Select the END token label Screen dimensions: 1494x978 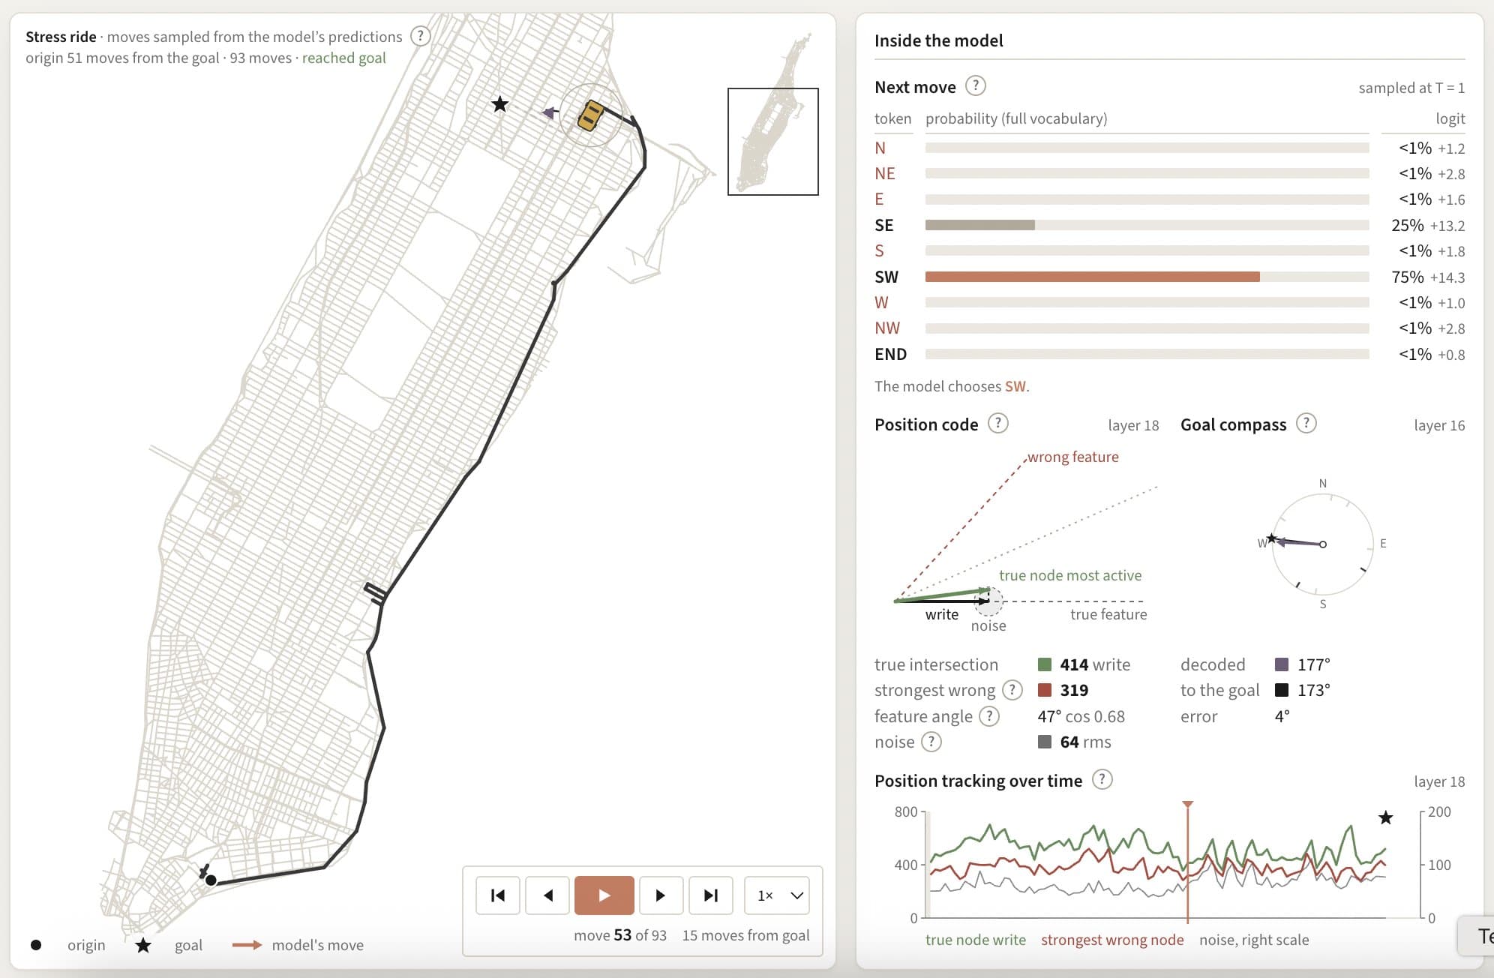pos(891,354)
